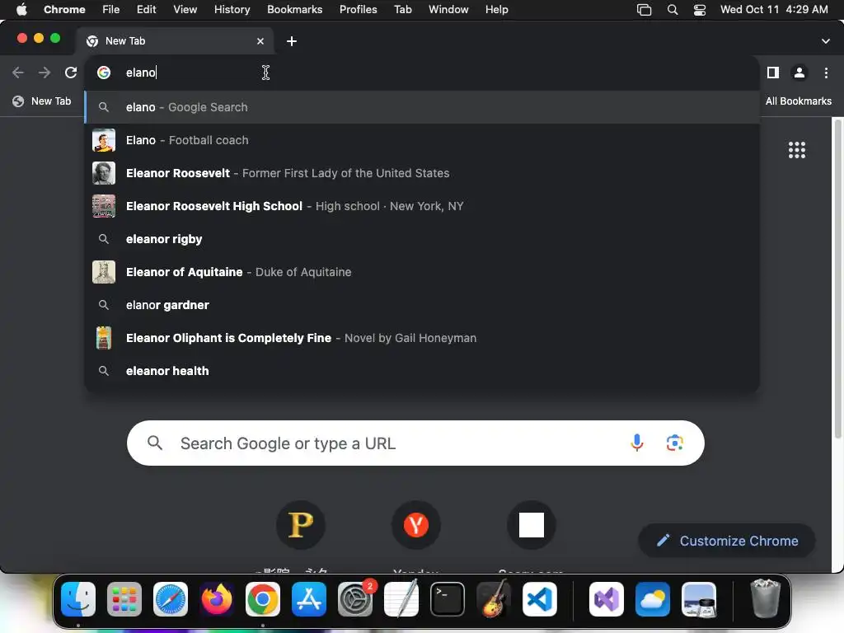Open the Chrome application menu
This screenshot has height=633, width=844.
point(64,10)
